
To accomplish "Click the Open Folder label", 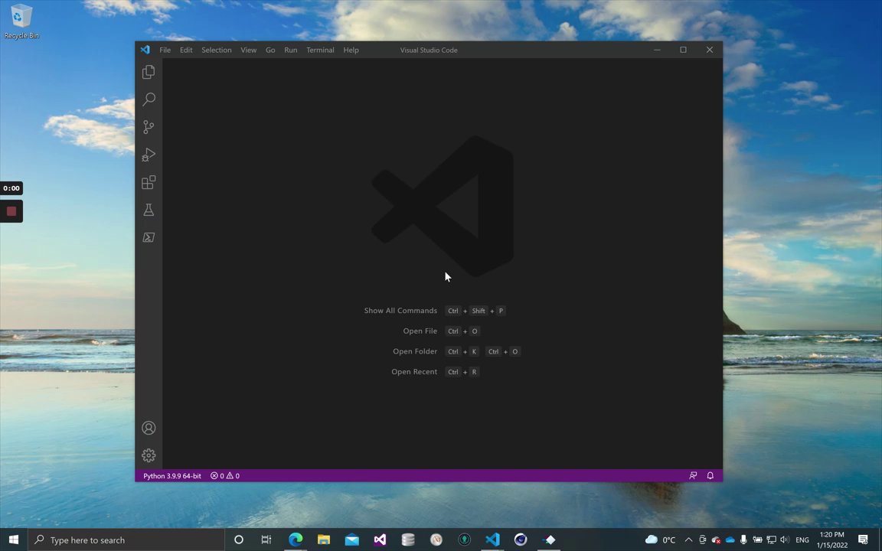I will point(415,351).
